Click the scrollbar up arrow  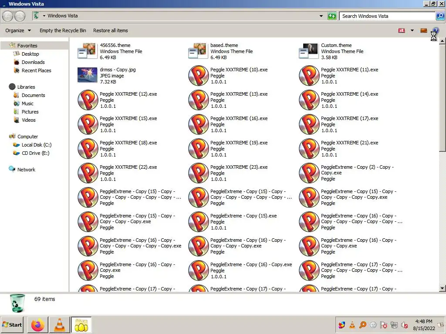443,41
